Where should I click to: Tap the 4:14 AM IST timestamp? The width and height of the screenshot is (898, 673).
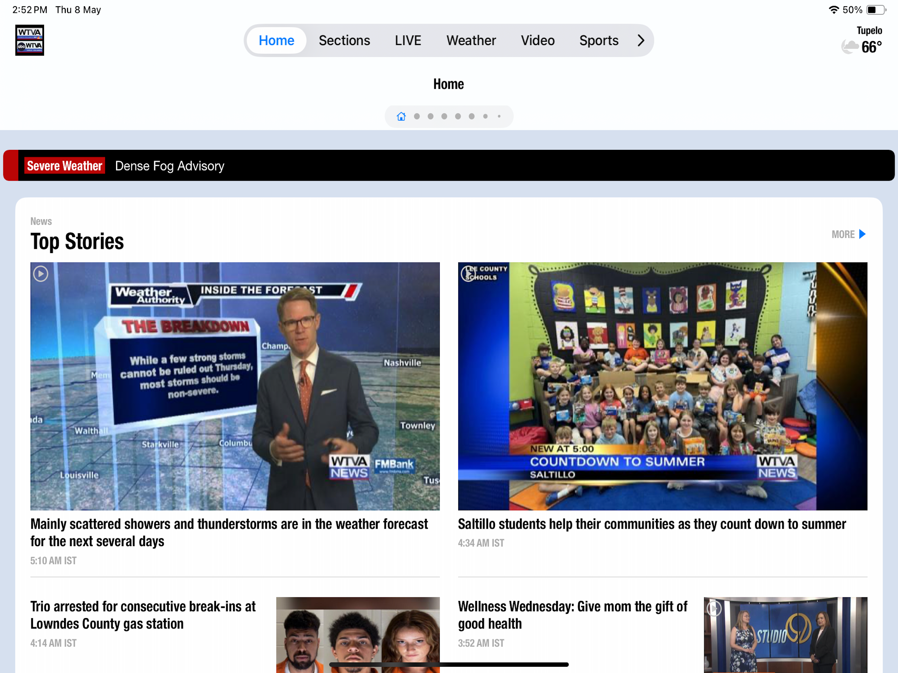pyautogui.click(x=53, y=643)
